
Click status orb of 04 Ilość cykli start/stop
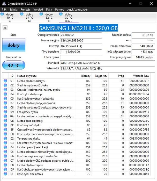click(x=5, y=94)
